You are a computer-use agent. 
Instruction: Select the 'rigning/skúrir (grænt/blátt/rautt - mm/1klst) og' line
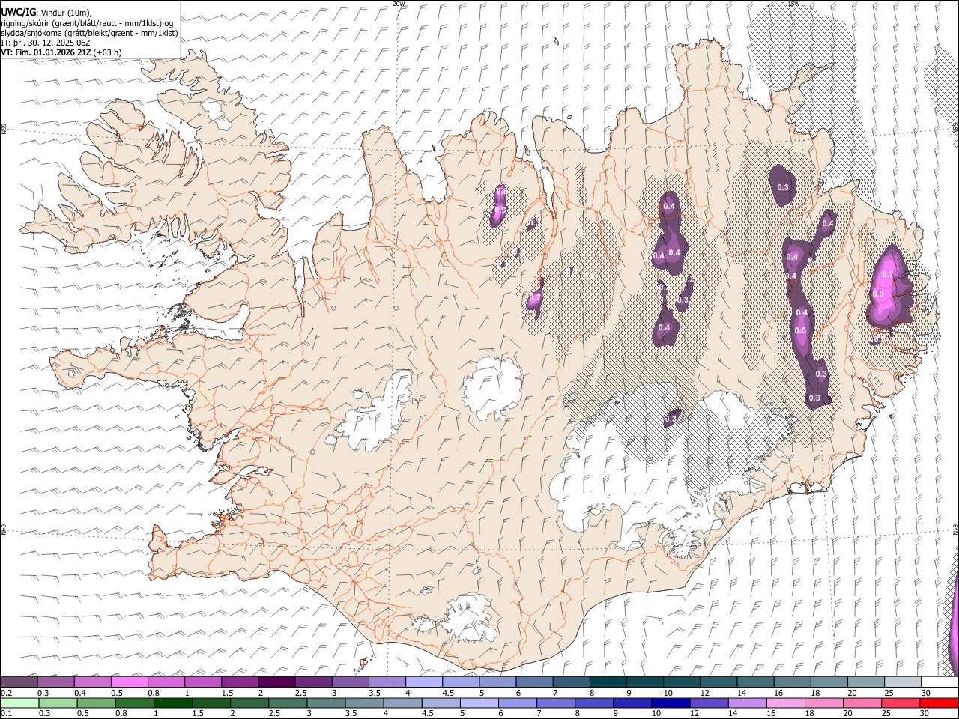pyautogui.click(x=87, y=22)
